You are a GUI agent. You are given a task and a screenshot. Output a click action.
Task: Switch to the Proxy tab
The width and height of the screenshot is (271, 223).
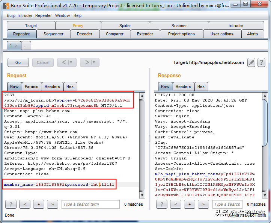(78, 26)
